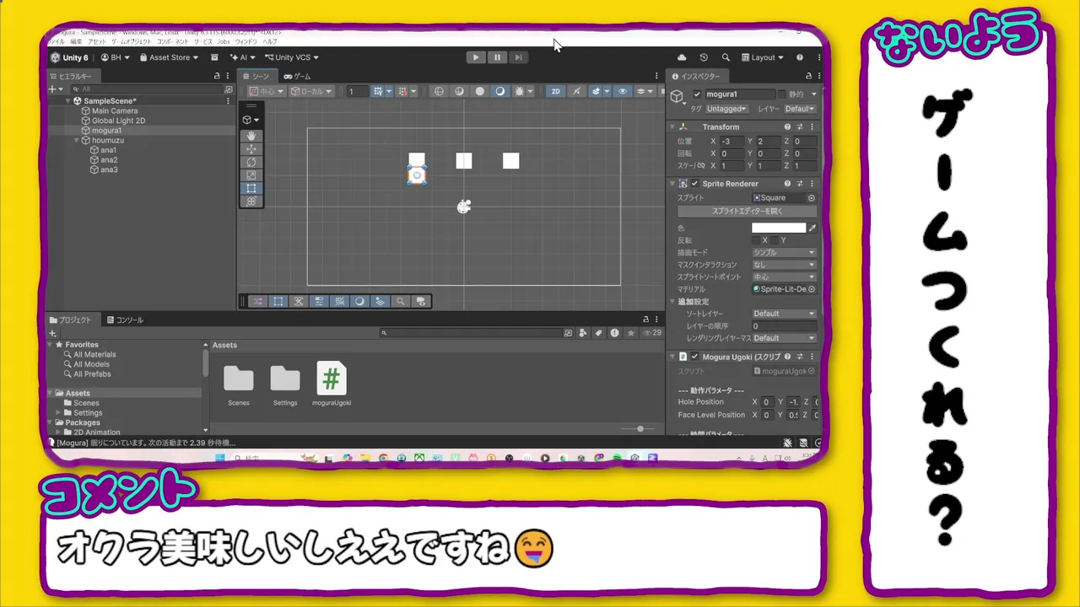Toggle mogura1 active checkbox
1080x607 pixels.
(x=697, y=94)
